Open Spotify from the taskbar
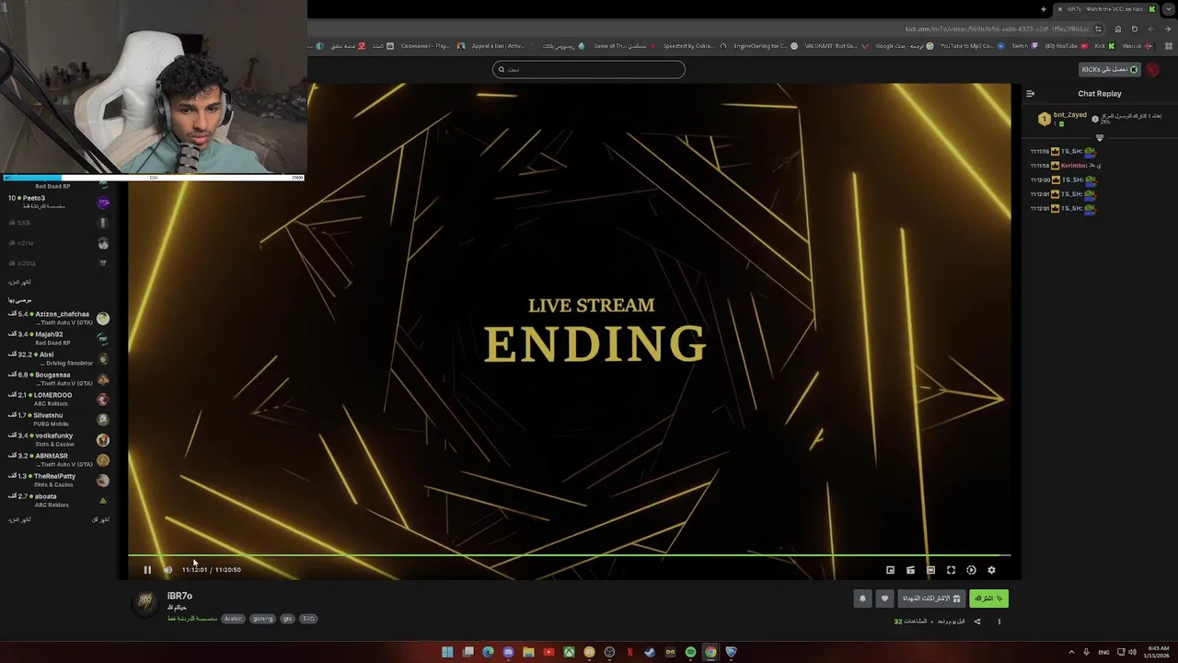This screenshot has height=663, width=1178. pos(690,652)
